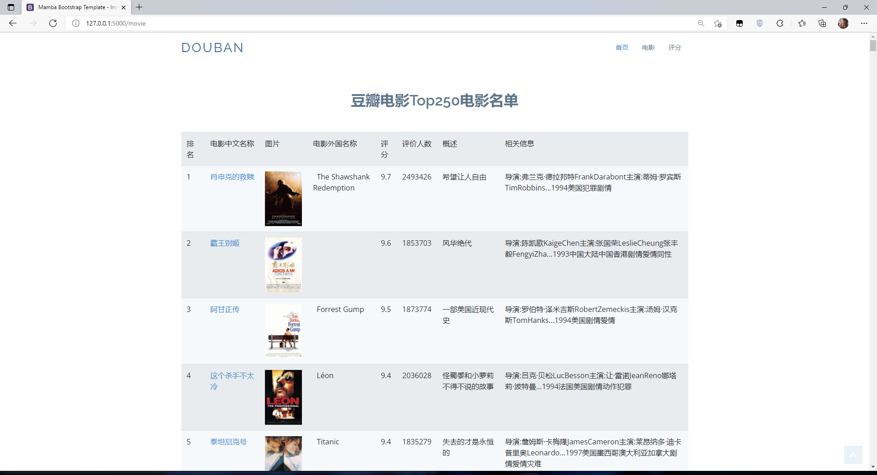This screenshot has width=877, height=475.
Task: Add this page to favorites via the star icon
Action: [717, 23]
